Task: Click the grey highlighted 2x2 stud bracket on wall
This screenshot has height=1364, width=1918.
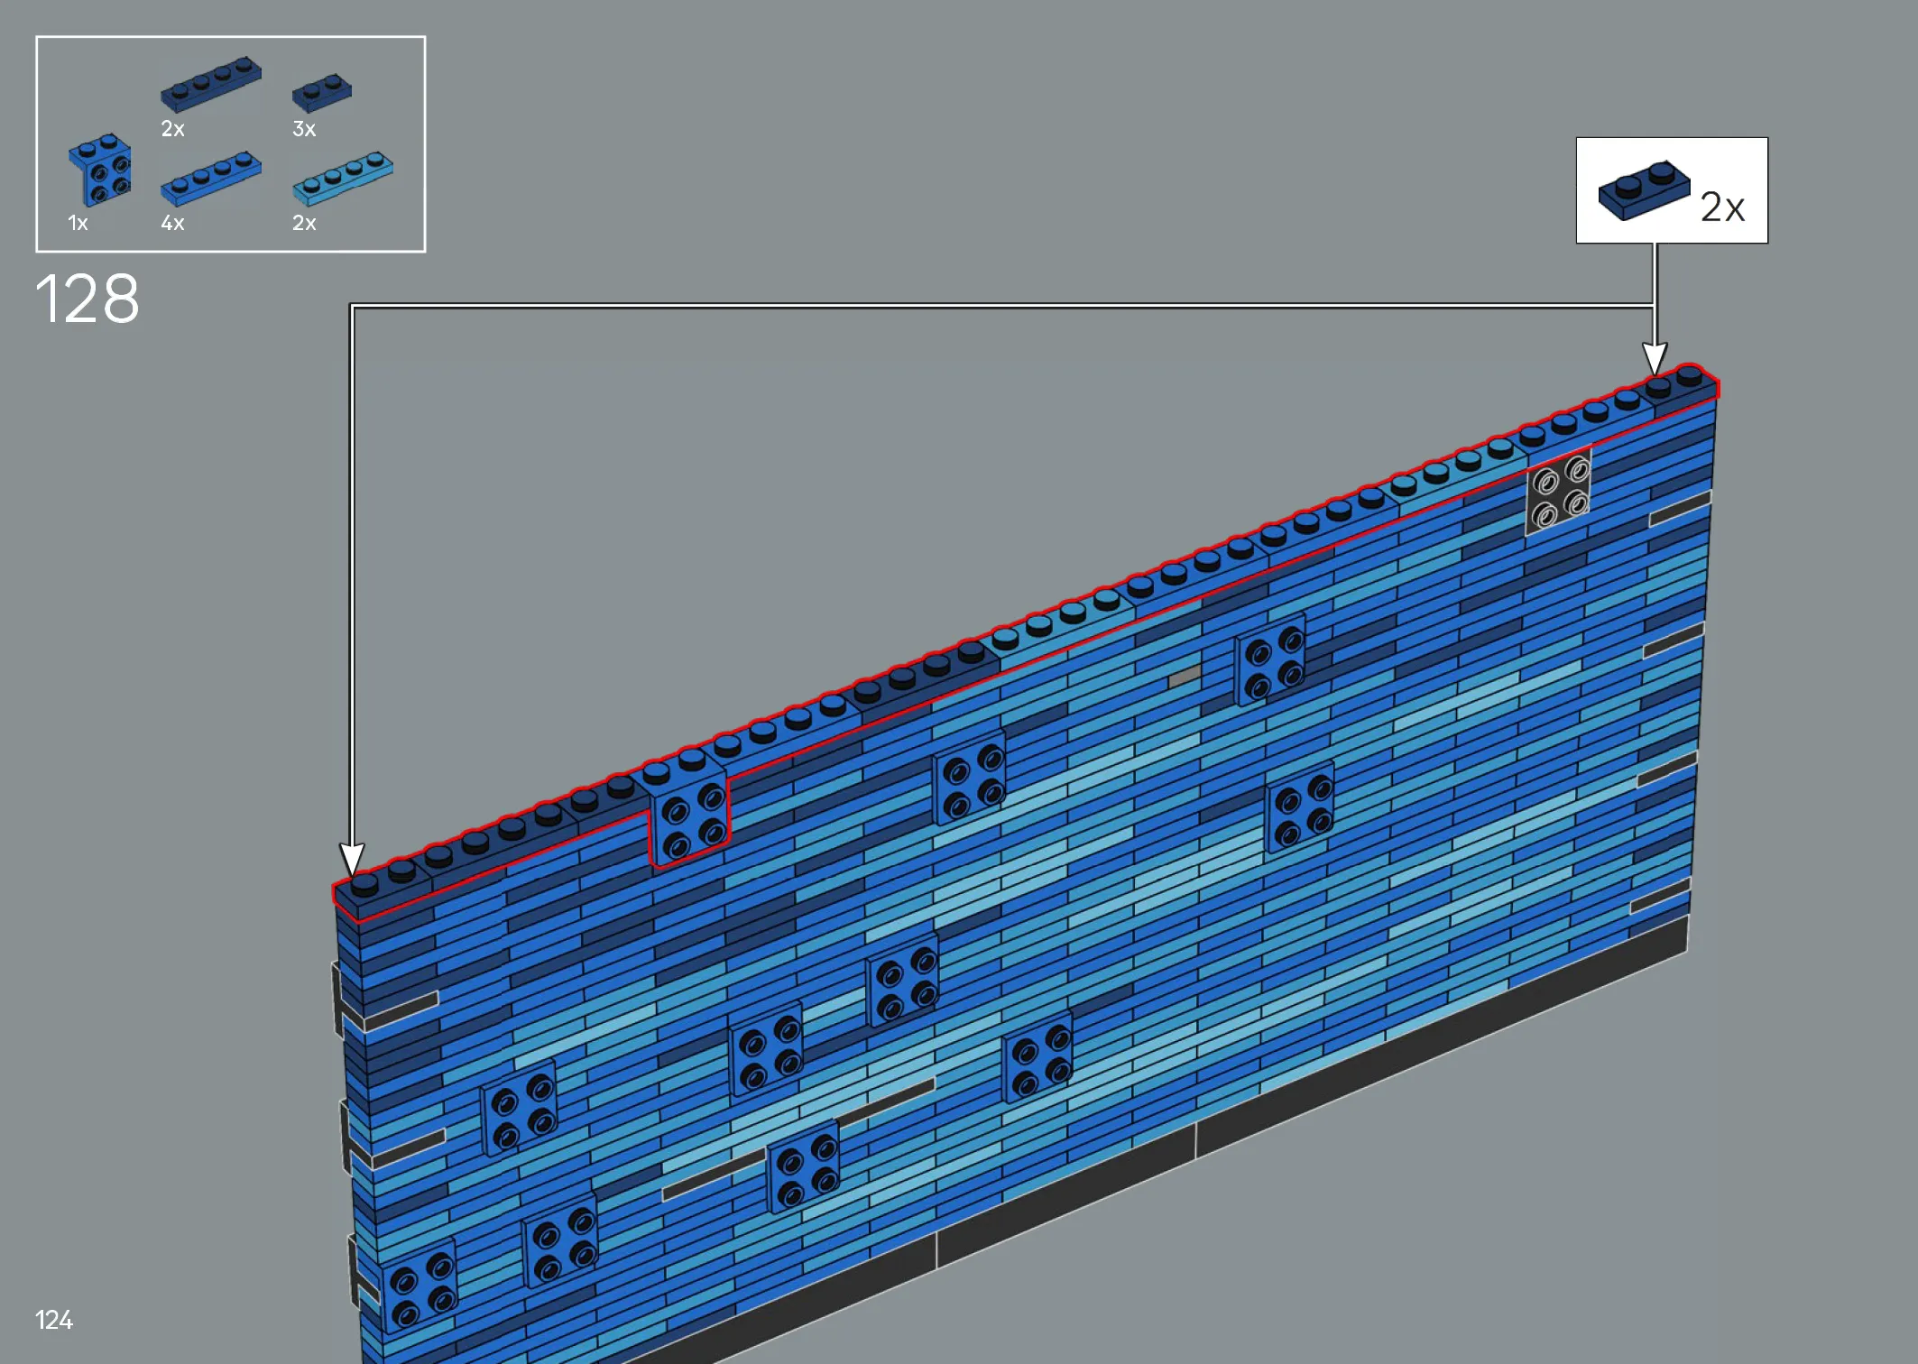Action: point(1558,494)
